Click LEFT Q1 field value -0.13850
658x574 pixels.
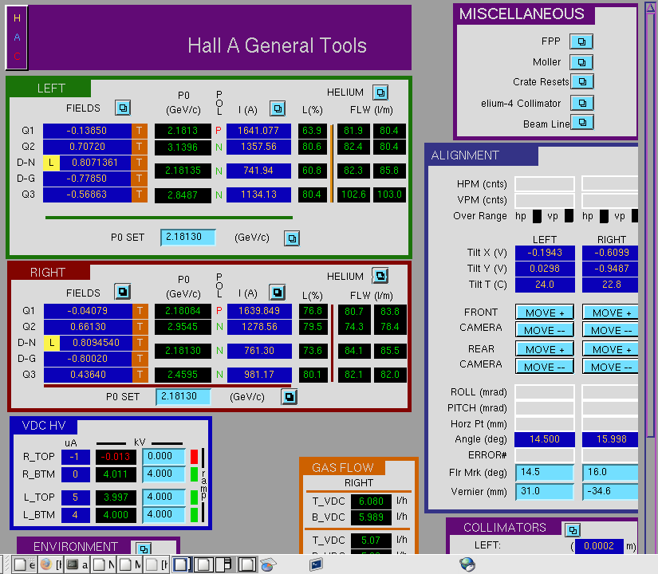pos(87,131)
